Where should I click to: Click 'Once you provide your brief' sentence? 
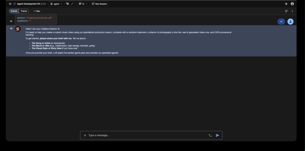click(x=72, y=53)
